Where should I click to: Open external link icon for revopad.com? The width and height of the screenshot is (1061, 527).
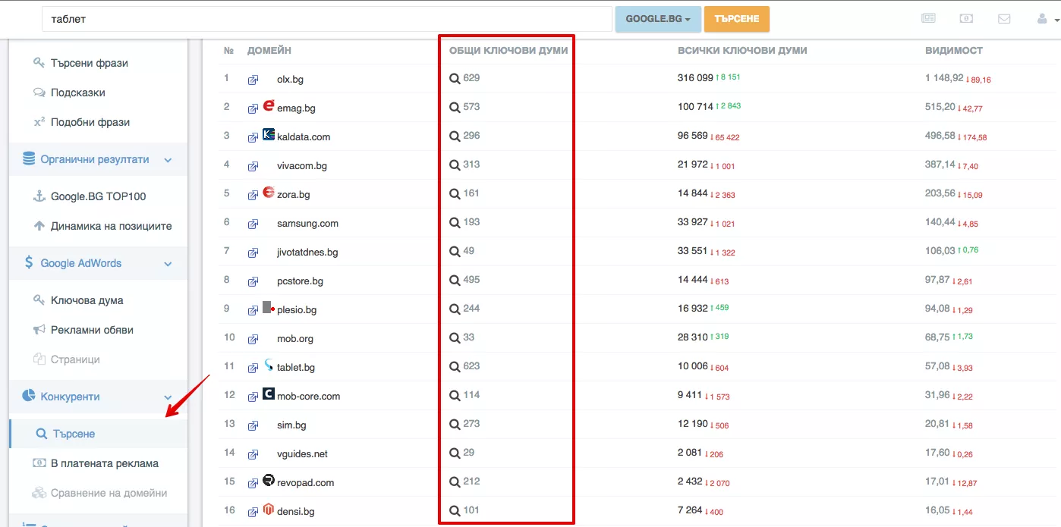pyautogui.click(x=253, y=483)
